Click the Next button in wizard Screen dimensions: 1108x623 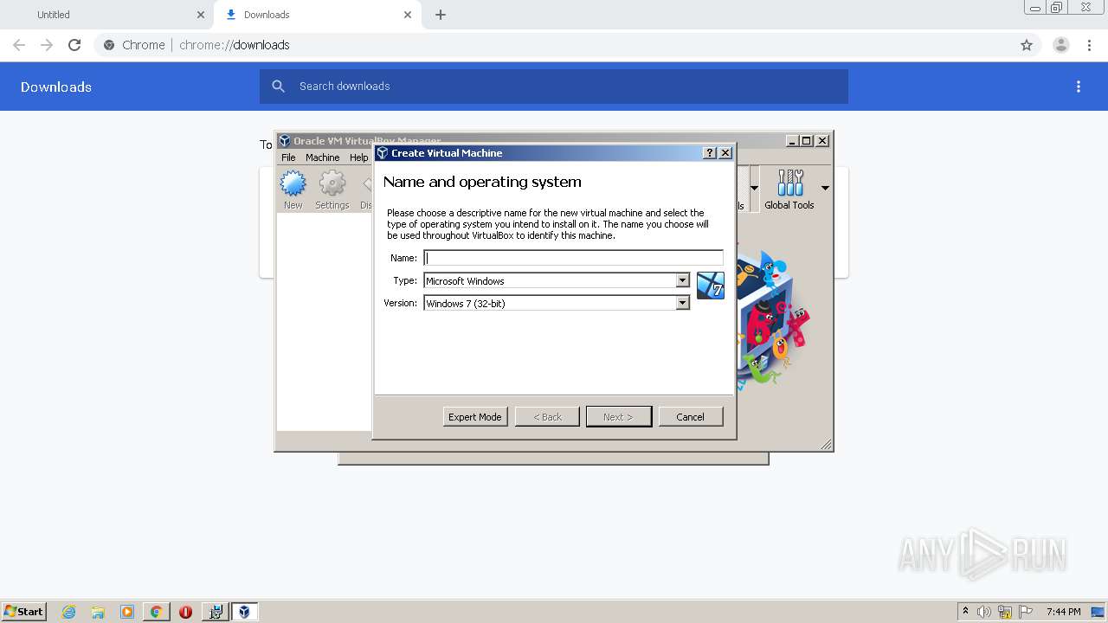coord(618,417)
